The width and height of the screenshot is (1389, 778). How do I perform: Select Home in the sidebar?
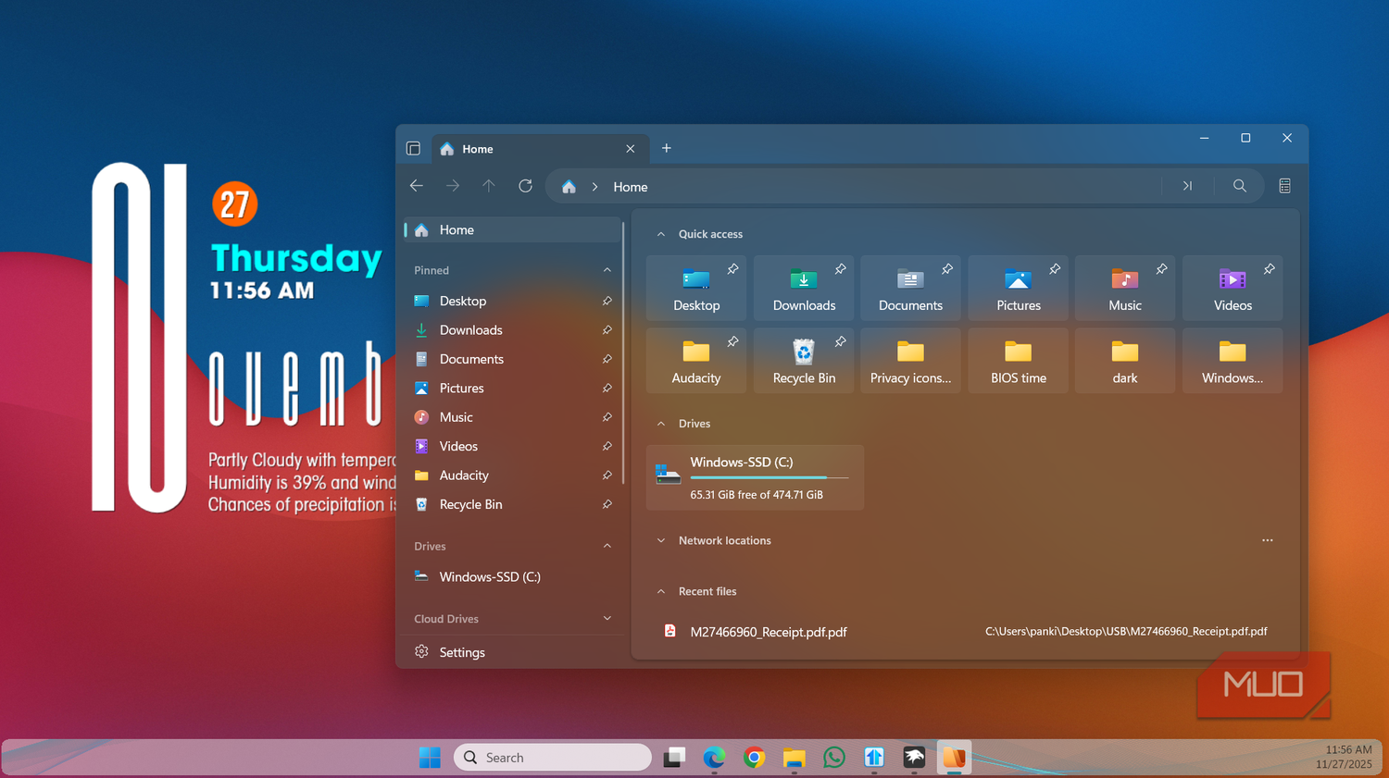[512, 229]
